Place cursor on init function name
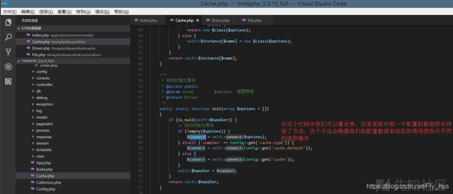The height and width of the screenshot is (194, 453). [216, 109]
